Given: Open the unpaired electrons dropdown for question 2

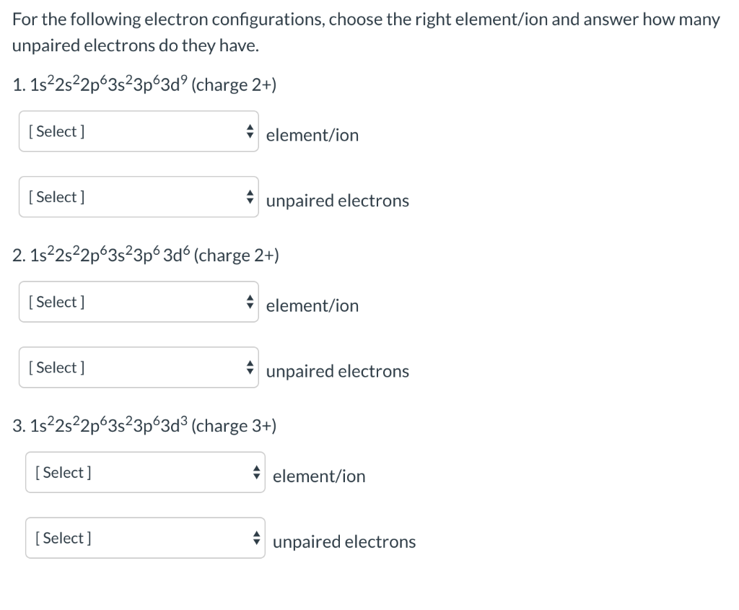Looking at the screenshot, I should pyautogui.click(x=139, y=367).
